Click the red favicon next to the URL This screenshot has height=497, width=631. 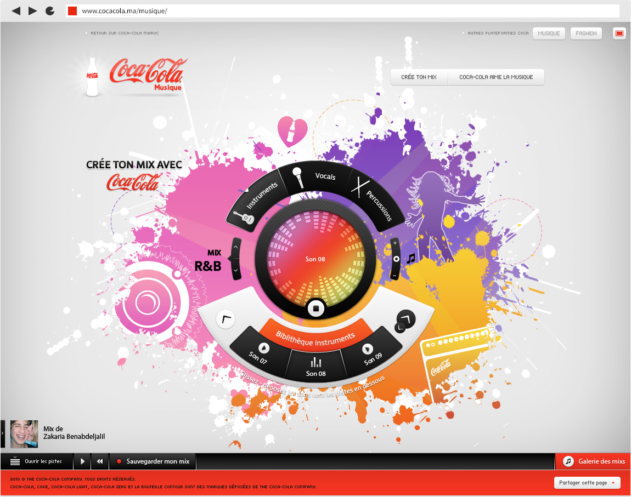click(x=72, y=11)
